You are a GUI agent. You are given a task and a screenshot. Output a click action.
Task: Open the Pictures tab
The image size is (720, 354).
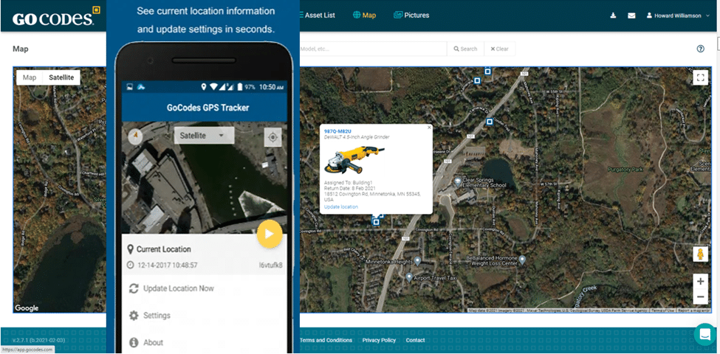pos(411,15)
